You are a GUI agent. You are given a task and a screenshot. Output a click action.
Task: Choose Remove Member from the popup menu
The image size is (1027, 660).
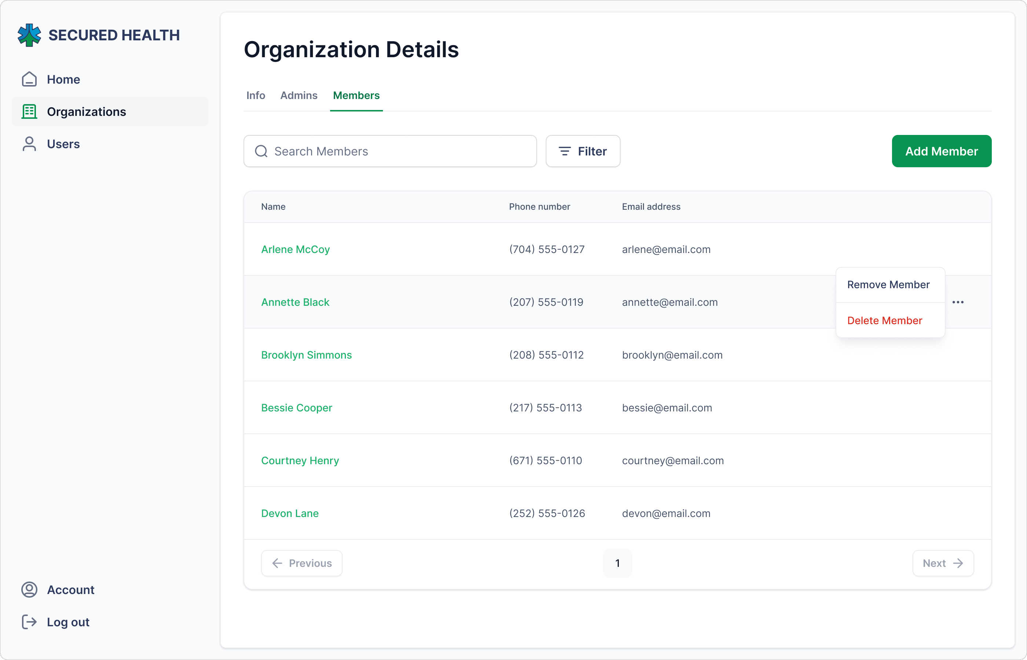[888, 285]
